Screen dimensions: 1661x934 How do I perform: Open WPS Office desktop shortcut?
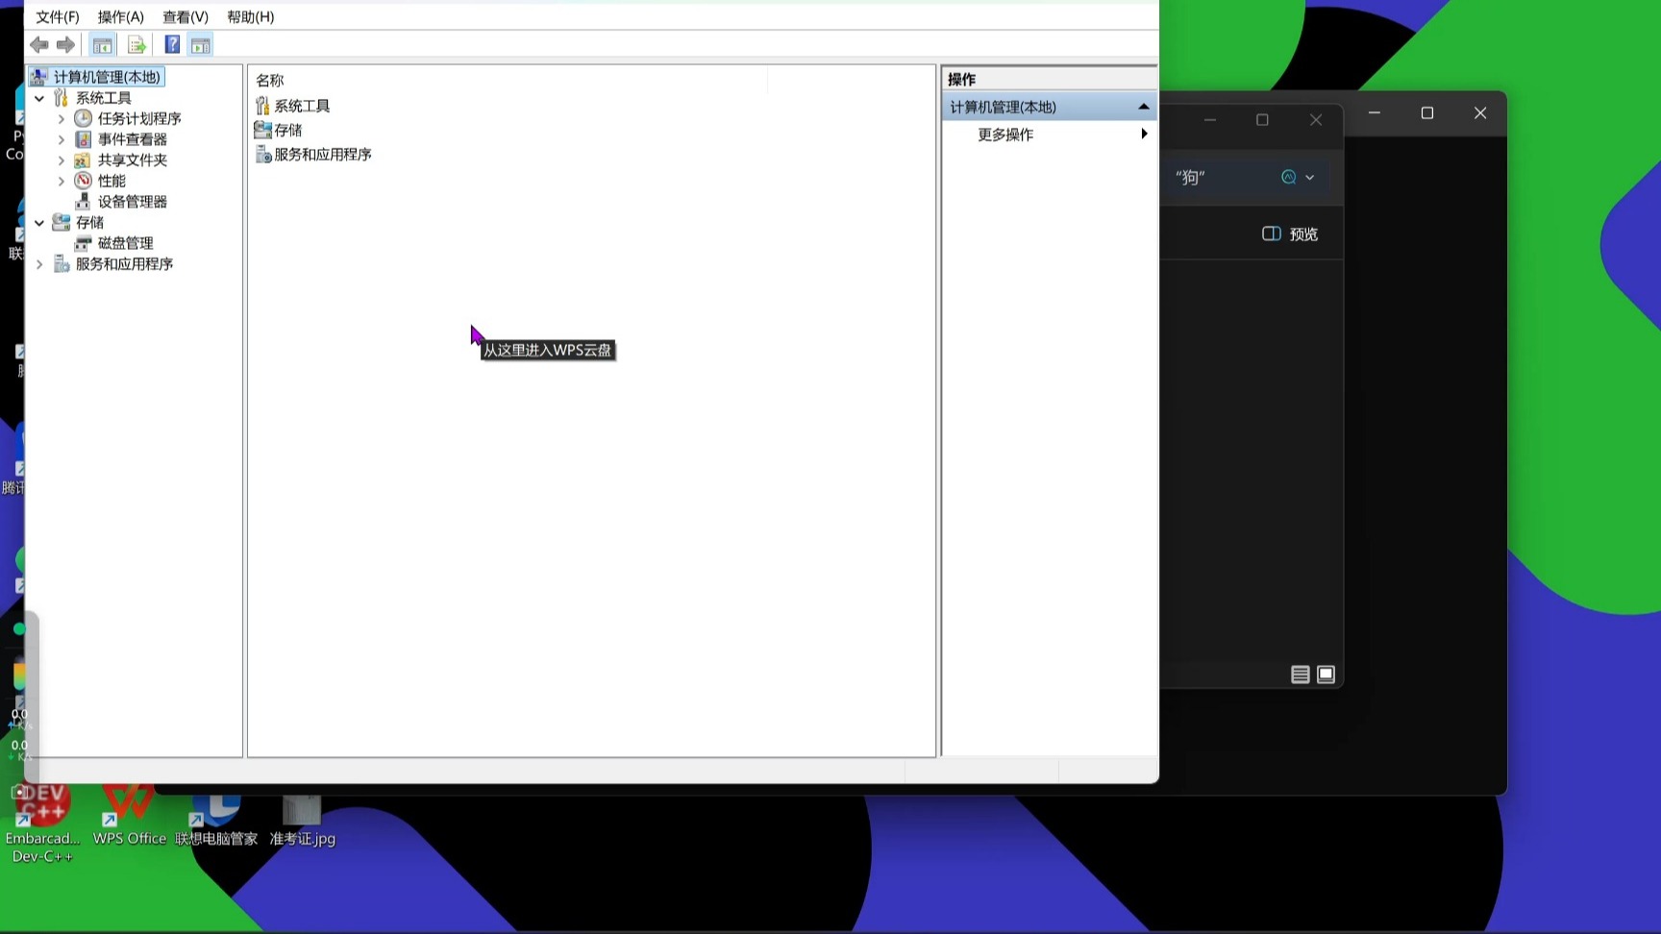129,817
